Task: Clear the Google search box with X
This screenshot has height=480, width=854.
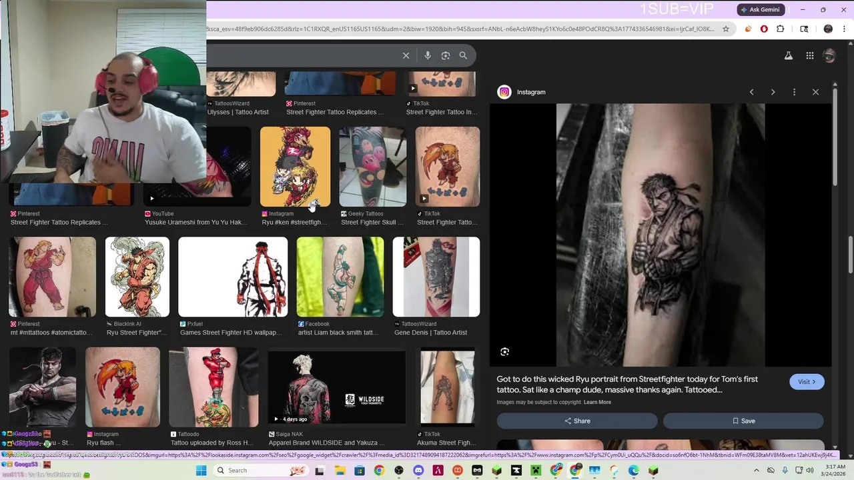Action: (406, 55)
